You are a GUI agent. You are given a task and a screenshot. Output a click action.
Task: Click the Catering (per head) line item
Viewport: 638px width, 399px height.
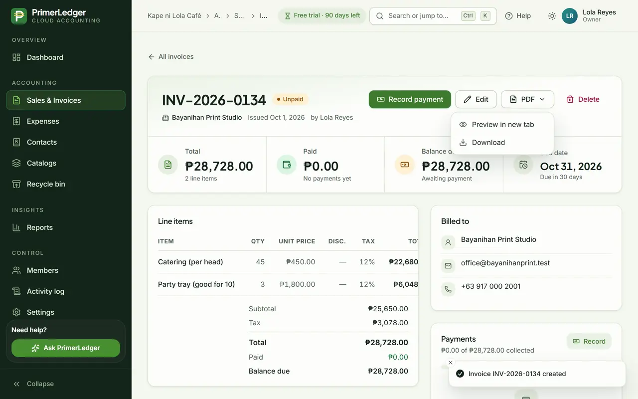(190, 262)
